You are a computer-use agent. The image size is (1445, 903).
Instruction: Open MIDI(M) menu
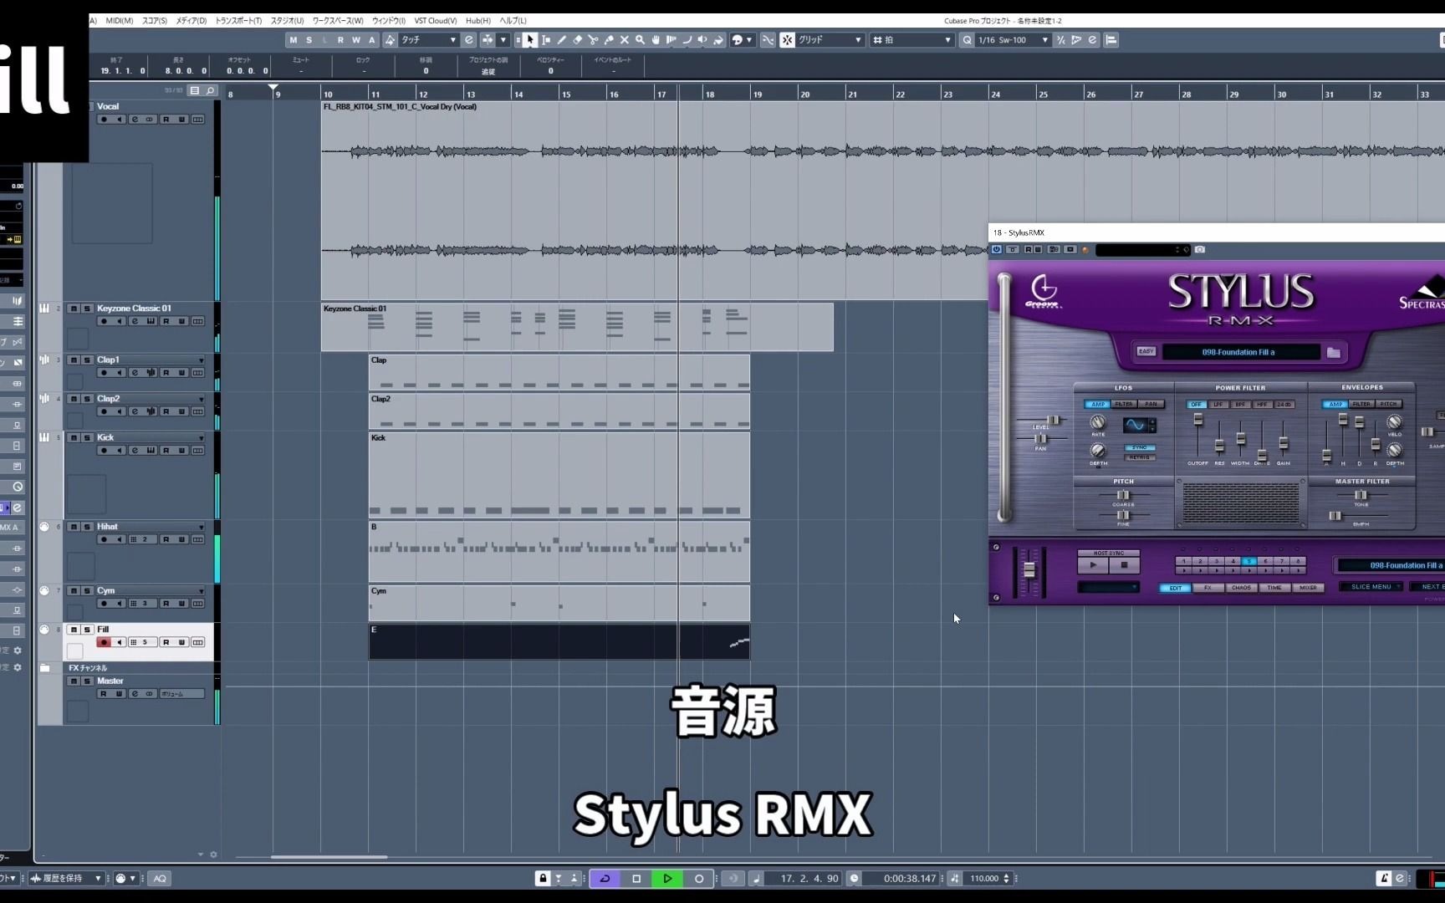pos(120,20)
